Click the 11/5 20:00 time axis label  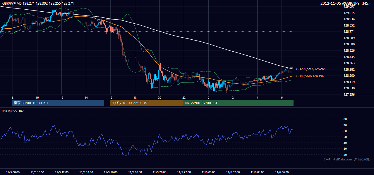point(159,172)
